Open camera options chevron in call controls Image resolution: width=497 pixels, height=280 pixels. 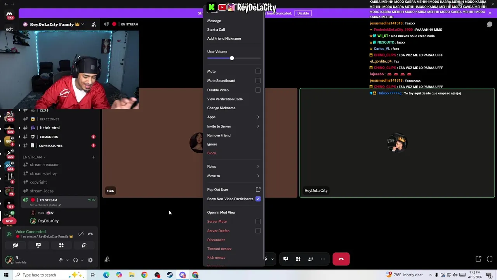[x=272, y=259]
